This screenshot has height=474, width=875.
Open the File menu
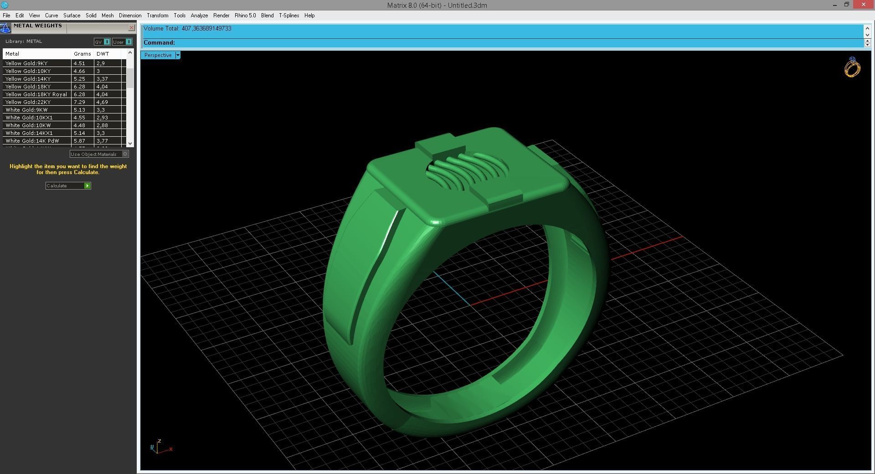[6, 15]
